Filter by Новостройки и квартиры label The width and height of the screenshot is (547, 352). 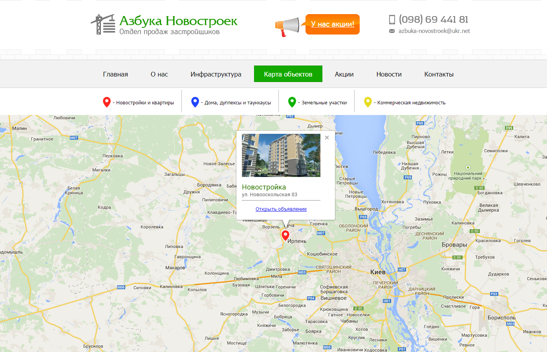coord(145,103)
